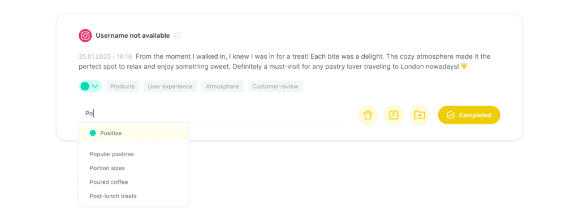Click the yellow heart emoji in review
579x220 pixels.
click(x=464, y=67)
